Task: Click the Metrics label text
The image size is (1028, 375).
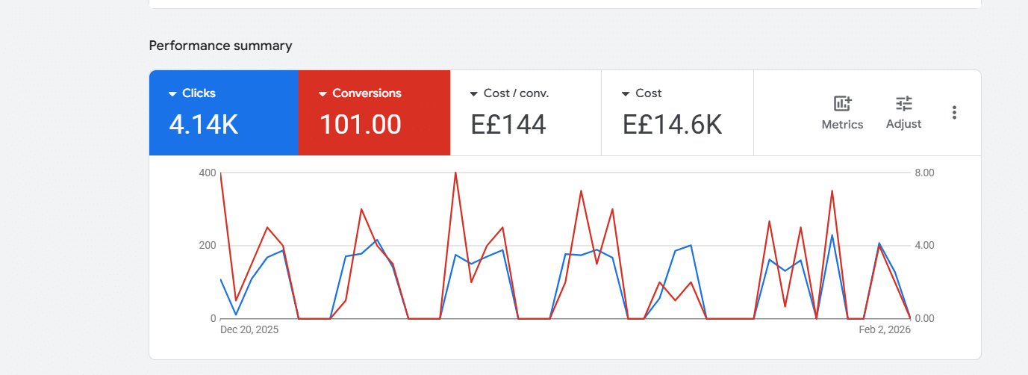Action: 842,125
